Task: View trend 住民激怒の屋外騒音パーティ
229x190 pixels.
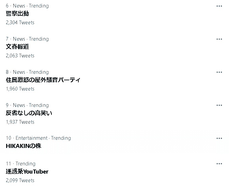Action: pos(43,80)
